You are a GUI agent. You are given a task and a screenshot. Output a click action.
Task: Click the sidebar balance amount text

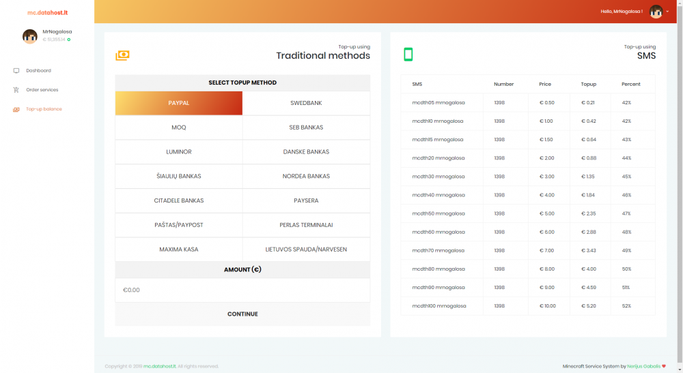54,40
